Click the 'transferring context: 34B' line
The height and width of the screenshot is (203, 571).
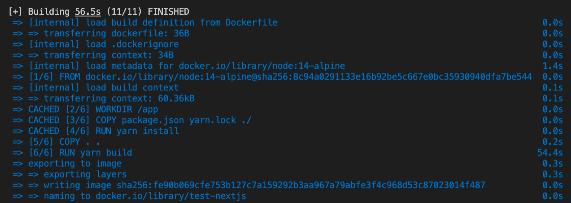pyautogui.click(x=109, y=55)
